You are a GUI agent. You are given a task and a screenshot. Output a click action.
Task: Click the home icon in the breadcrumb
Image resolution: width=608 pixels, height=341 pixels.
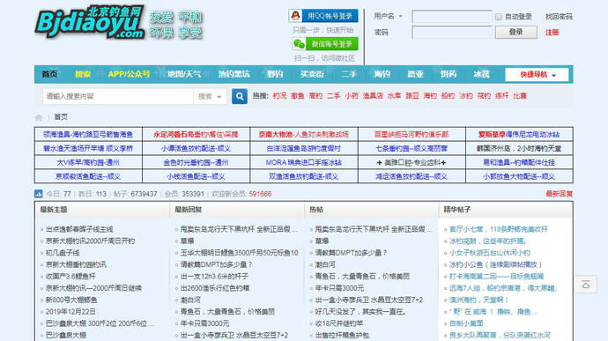(x=39, y=117)
